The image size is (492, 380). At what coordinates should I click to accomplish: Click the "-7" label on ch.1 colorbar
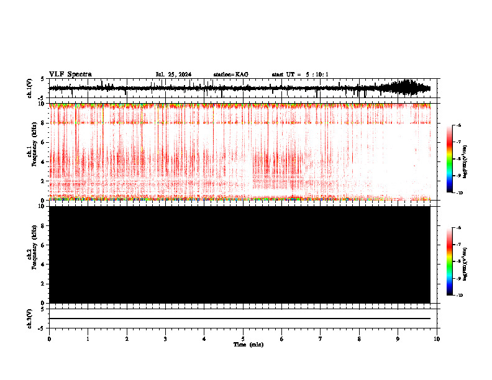point(458,142)
